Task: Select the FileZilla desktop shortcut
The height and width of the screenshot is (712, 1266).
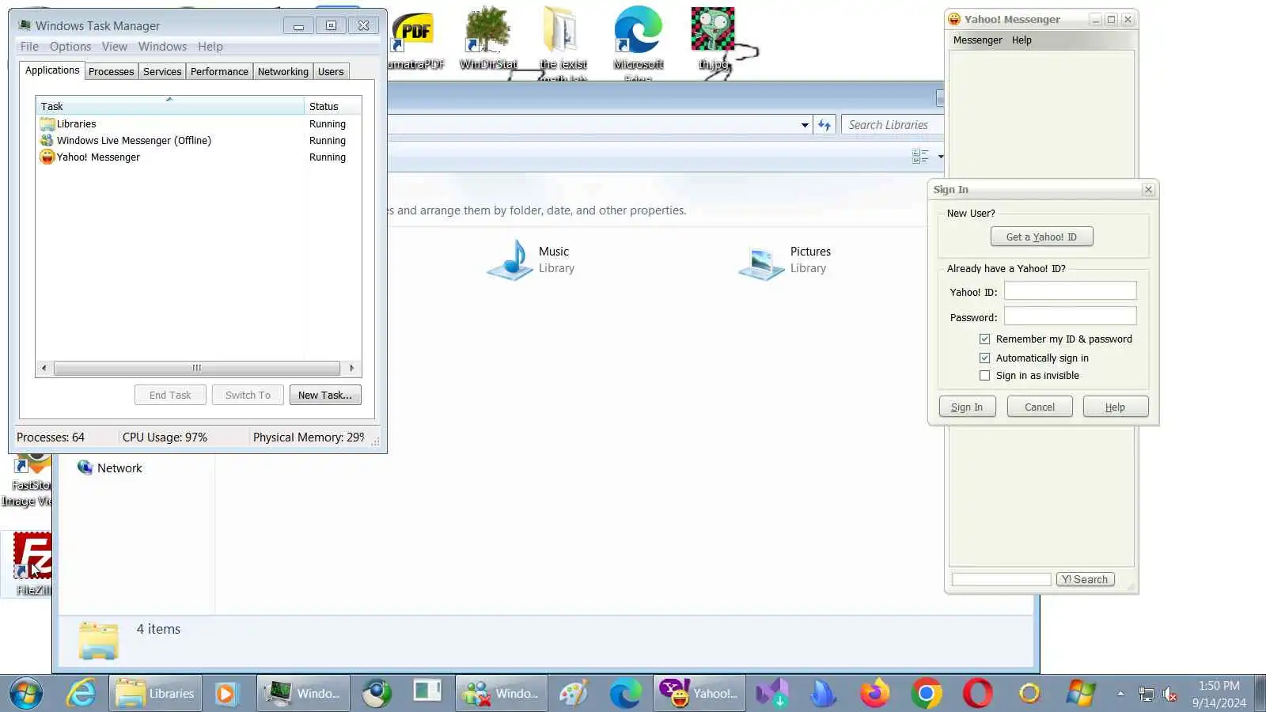Action: click(32, 563)
